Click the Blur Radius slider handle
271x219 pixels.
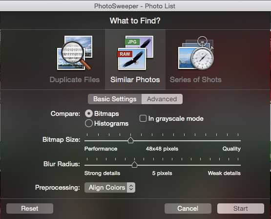coord(134,165)
